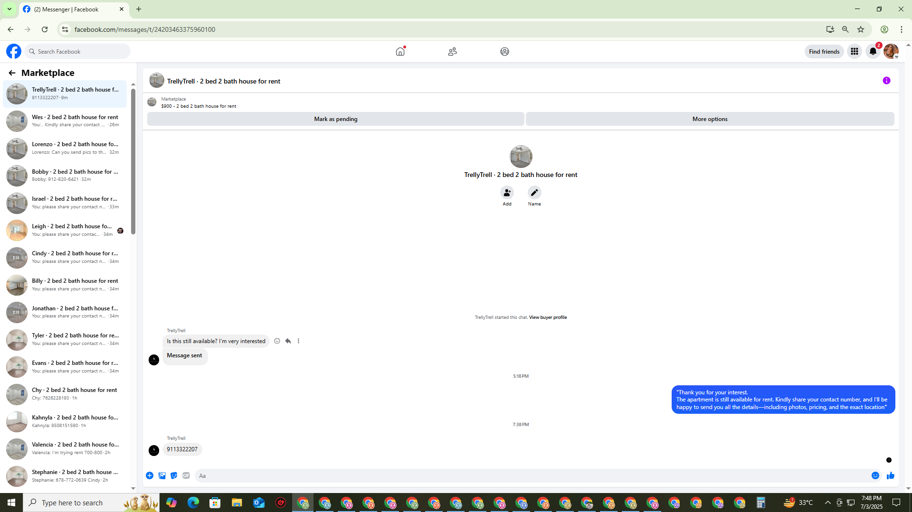This screenshot has height=512, width=912.
Task: Reload the page with the refresh icon
Action: click(45, 29)
